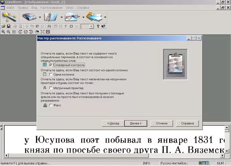Viewport: 231px width, 166px height.
Task: Click Русско-Английский language in status bar
Action: point(173,163)
